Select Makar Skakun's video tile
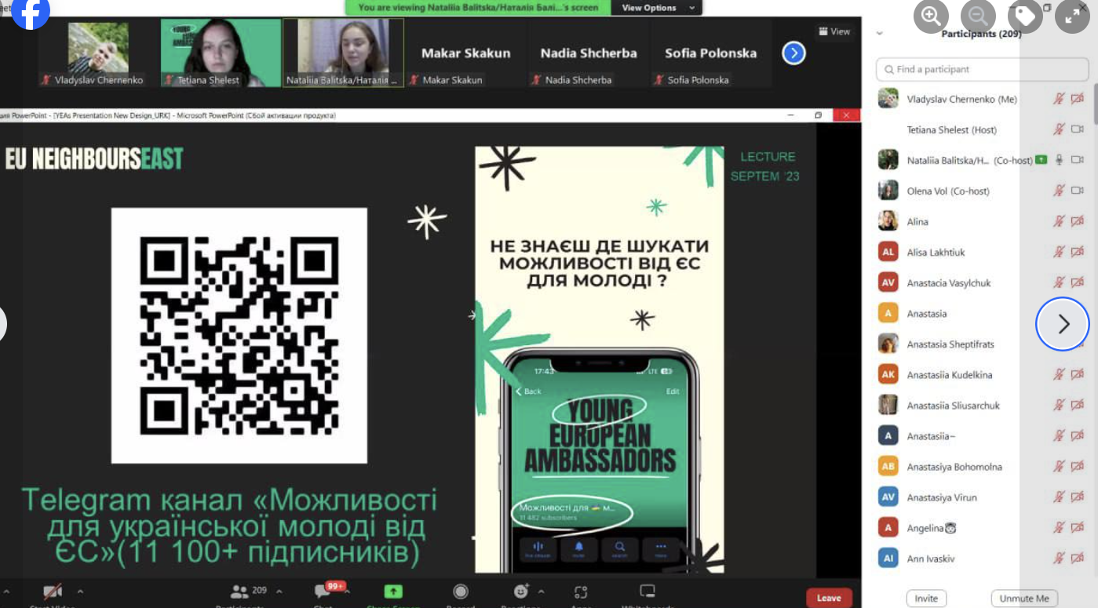Image resolution: width=1098 pixels, height=608 pixels. [x=465, y=53]
